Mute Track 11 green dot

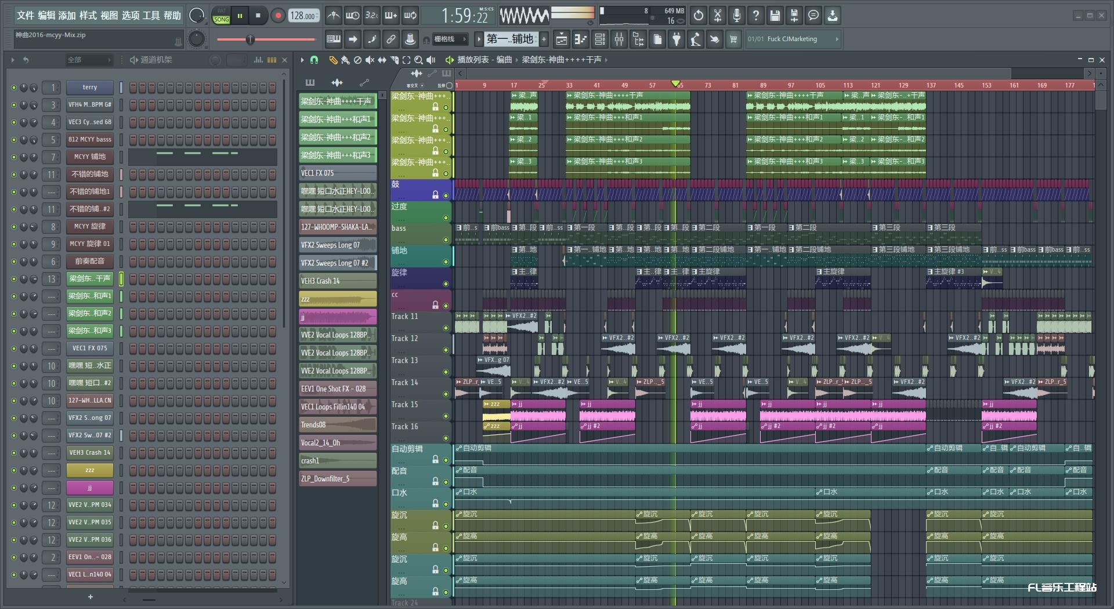(x=446, y=328)
